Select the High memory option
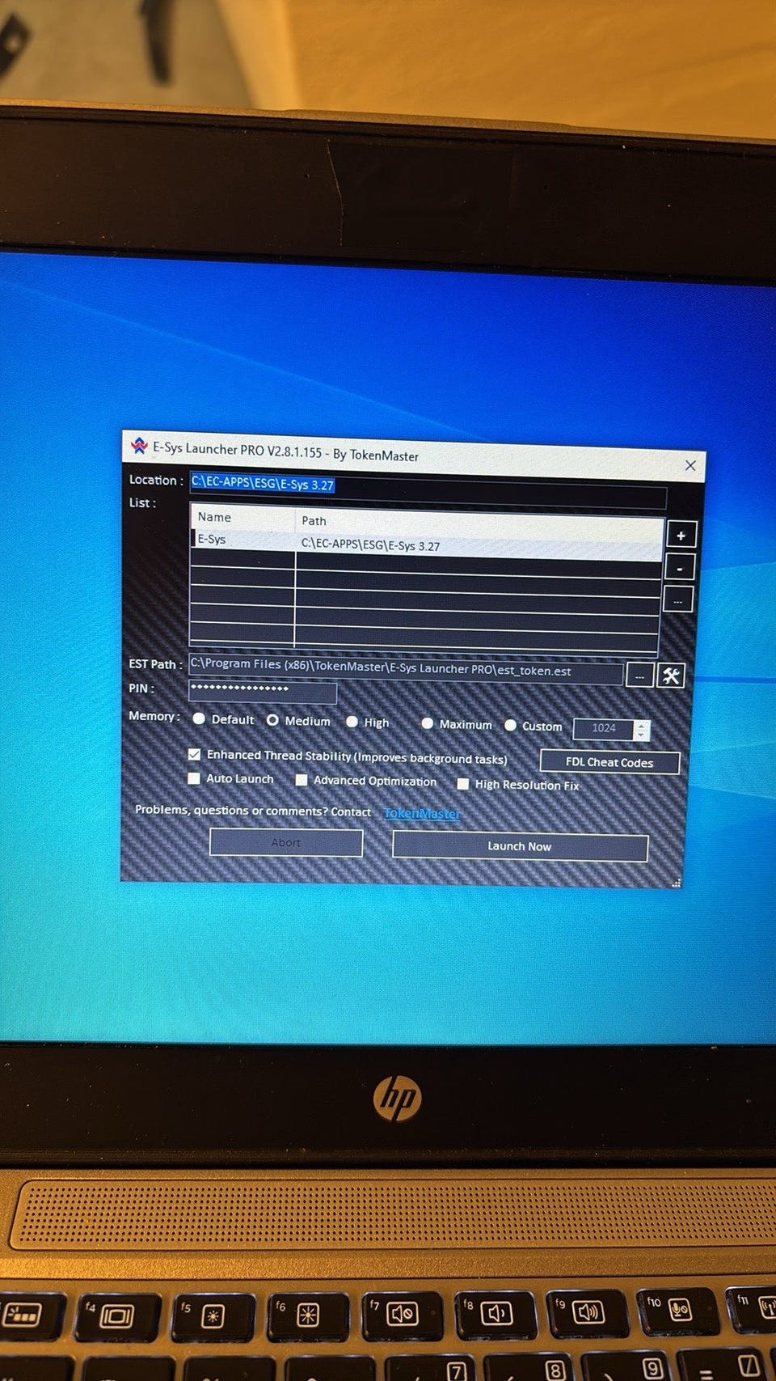The width and height of the screenshot is (776, 1381). (352, 722)
